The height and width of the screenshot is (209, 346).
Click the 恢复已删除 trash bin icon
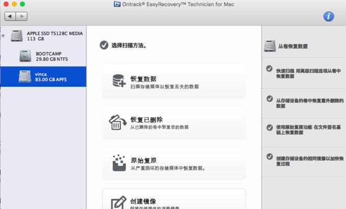pos(117,122)
